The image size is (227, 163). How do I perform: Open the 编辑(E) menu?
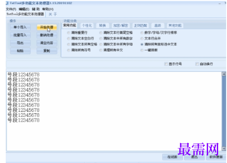pyautogui.click(x=24, y=9)
